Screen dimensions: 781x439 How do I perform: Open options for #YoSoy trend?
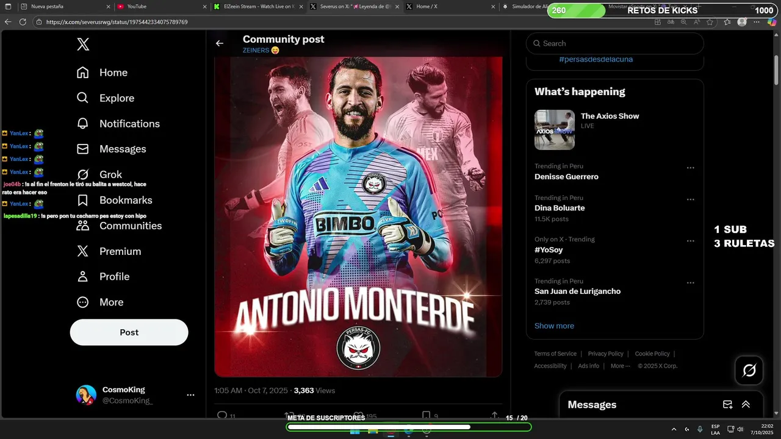691,241
